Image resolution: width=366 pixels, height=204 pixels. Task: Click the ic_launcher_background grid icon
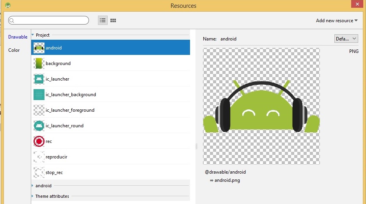(39, 95)
